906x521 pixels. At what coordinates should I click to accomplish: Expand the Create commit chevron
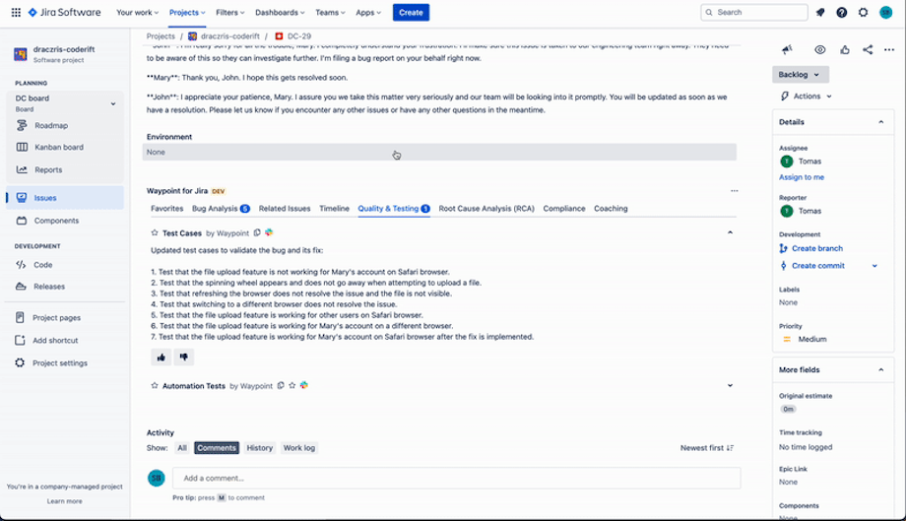(x=874, y=266)
